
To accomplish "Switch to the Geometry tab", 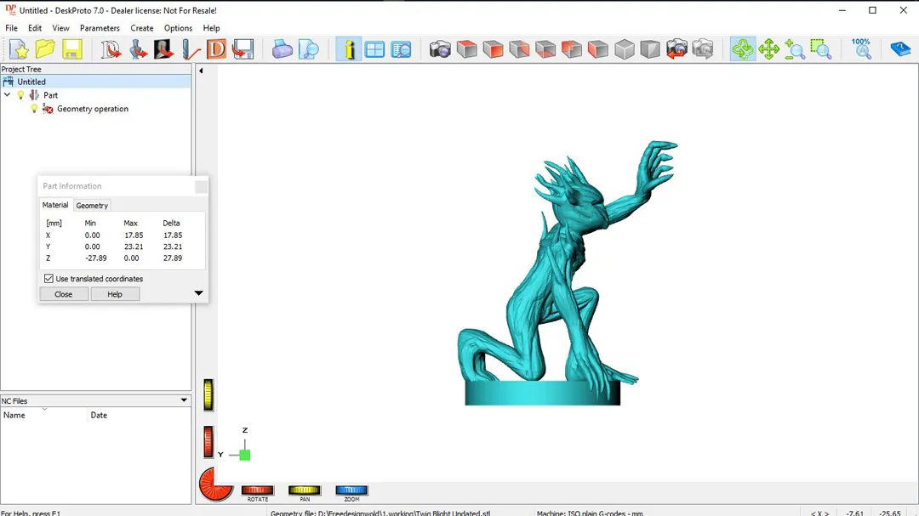I will [x=92, y=206].
